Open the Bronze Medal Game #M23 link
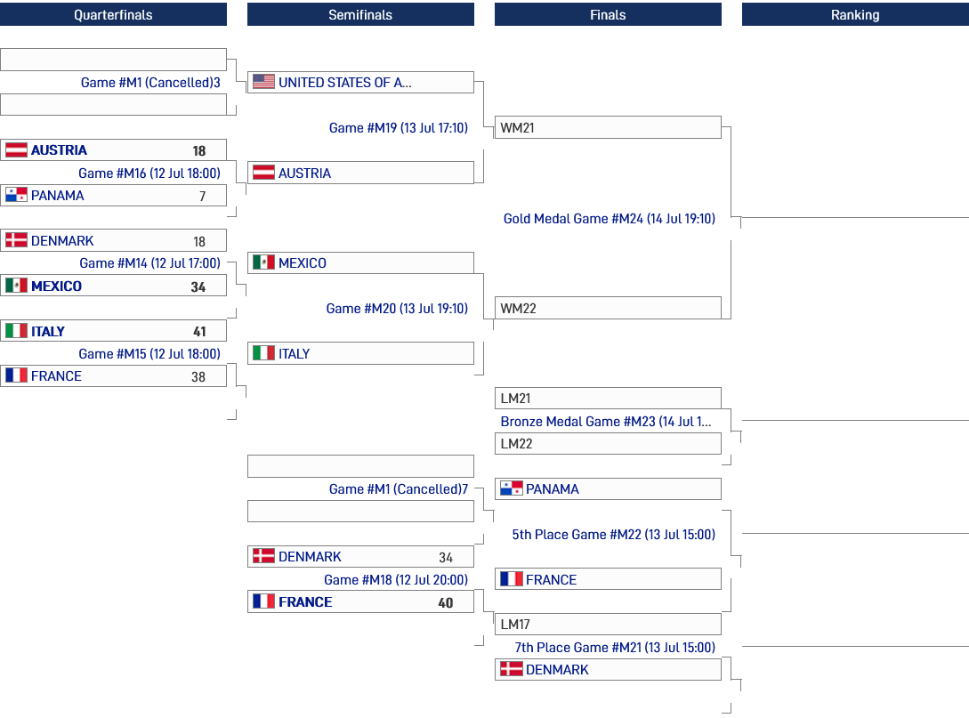Viewport: 969px width, 718px height. [606, 422]
